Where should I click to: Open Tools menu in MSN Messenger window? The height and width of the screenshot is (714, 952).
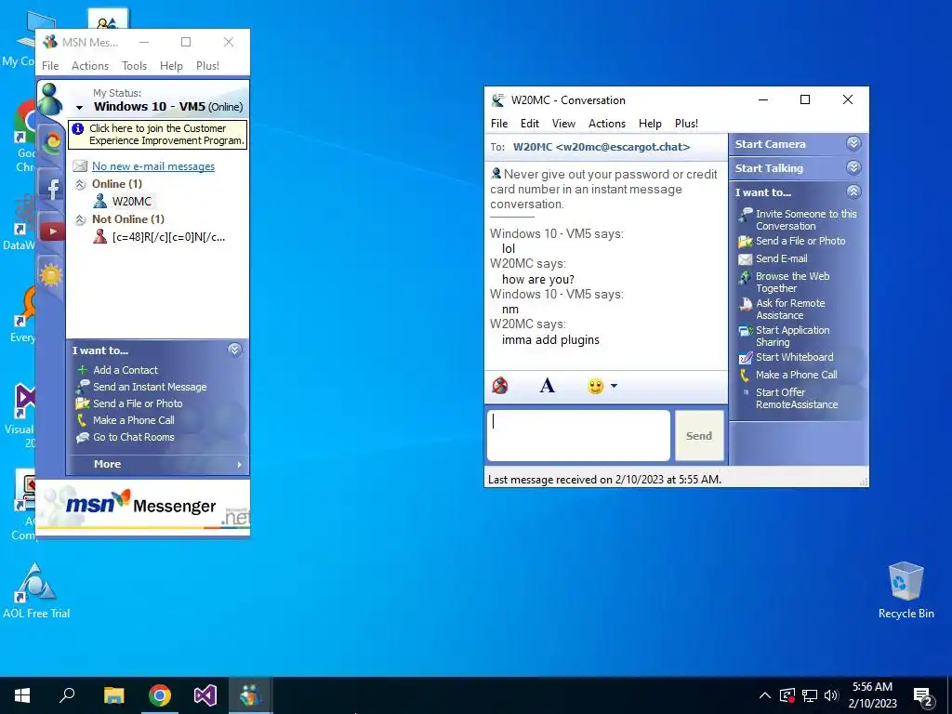point(134,66)
